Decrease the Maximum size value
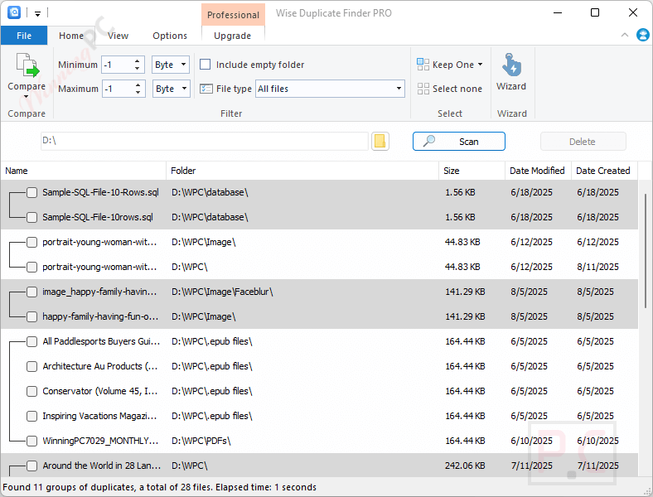Image resolution: width=653 pixels, height=497 pixels. pos(138,93)
